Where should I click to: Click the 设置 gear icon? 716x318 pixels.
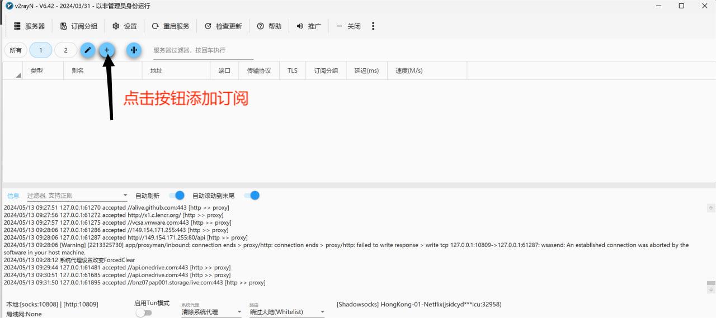116,26
